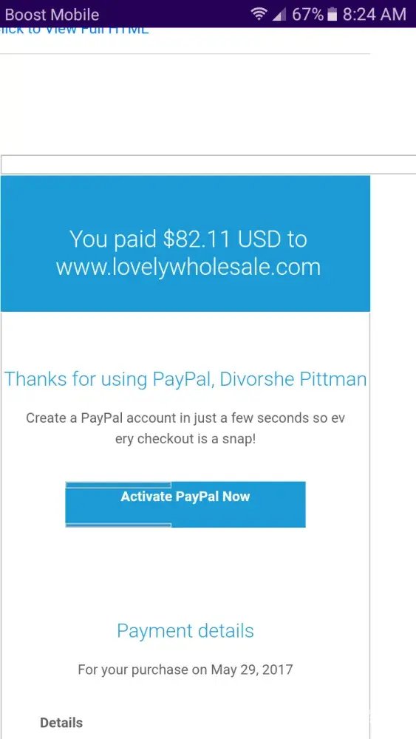Tap the Create a PayPal account message

(185, 418)
